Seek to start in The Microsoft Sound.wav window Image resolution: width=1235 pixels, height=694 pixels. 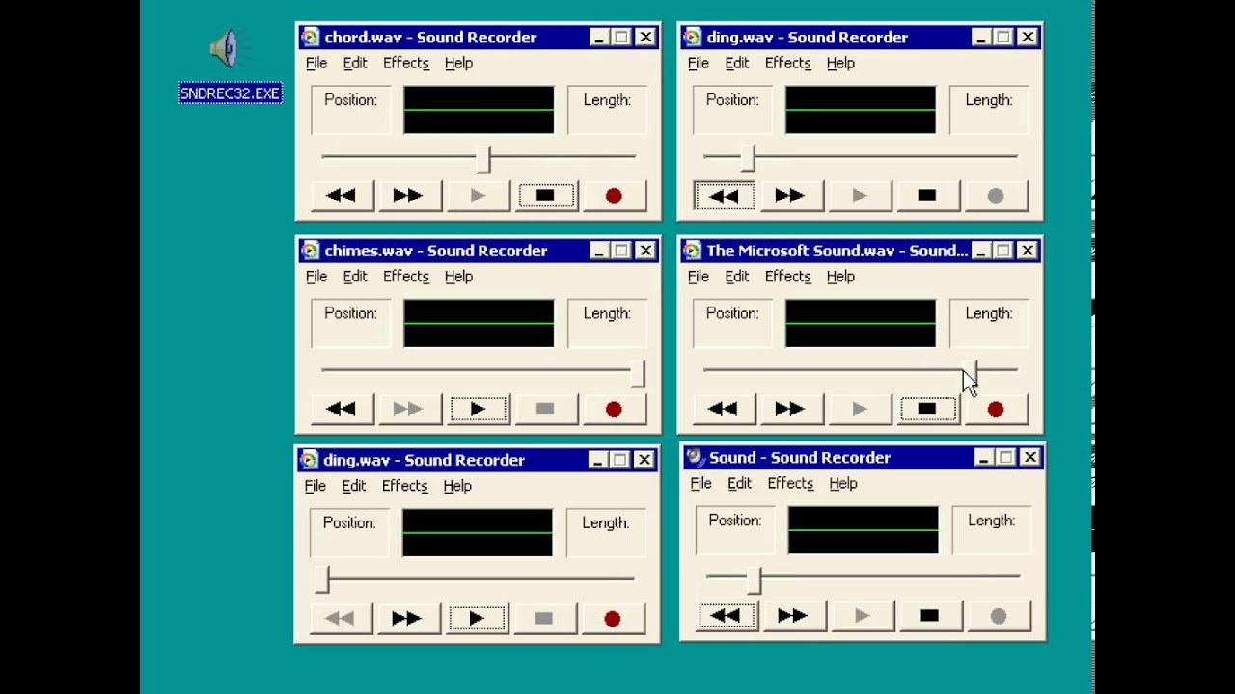click(724, 409)
